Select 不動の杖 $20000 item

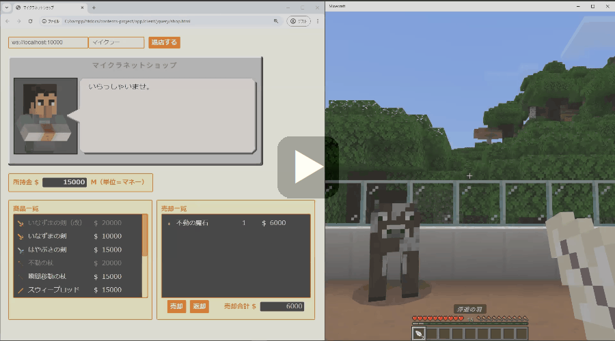(78, 263)
